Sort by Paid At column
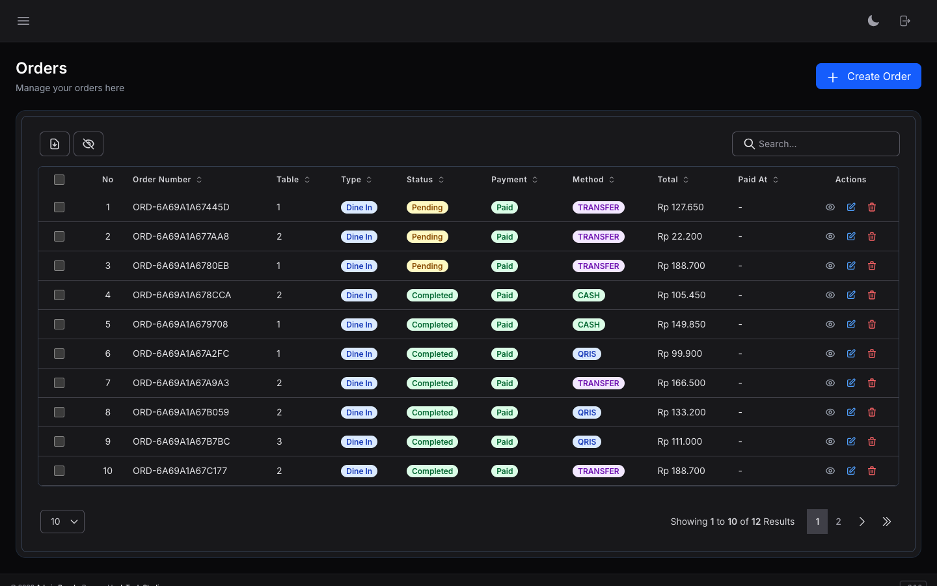937x586 pixels. coord(758,180)
